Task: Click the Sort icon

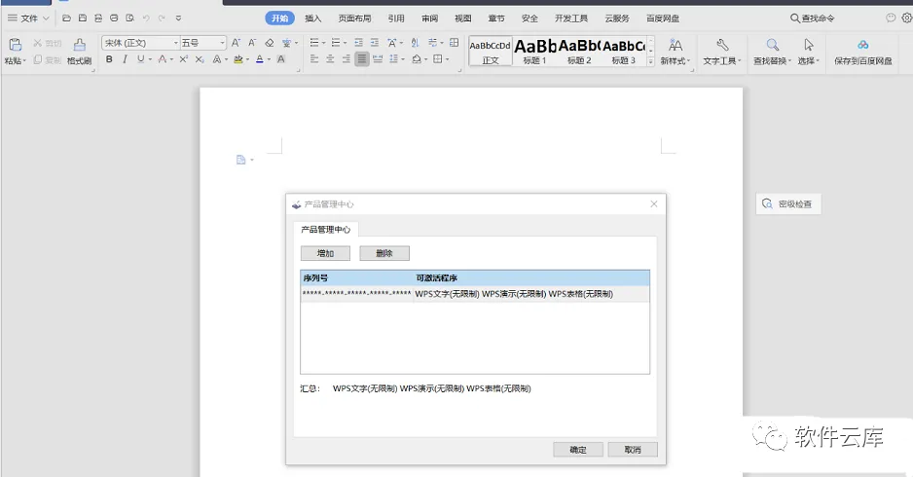Action: click(x=415, y=43)
